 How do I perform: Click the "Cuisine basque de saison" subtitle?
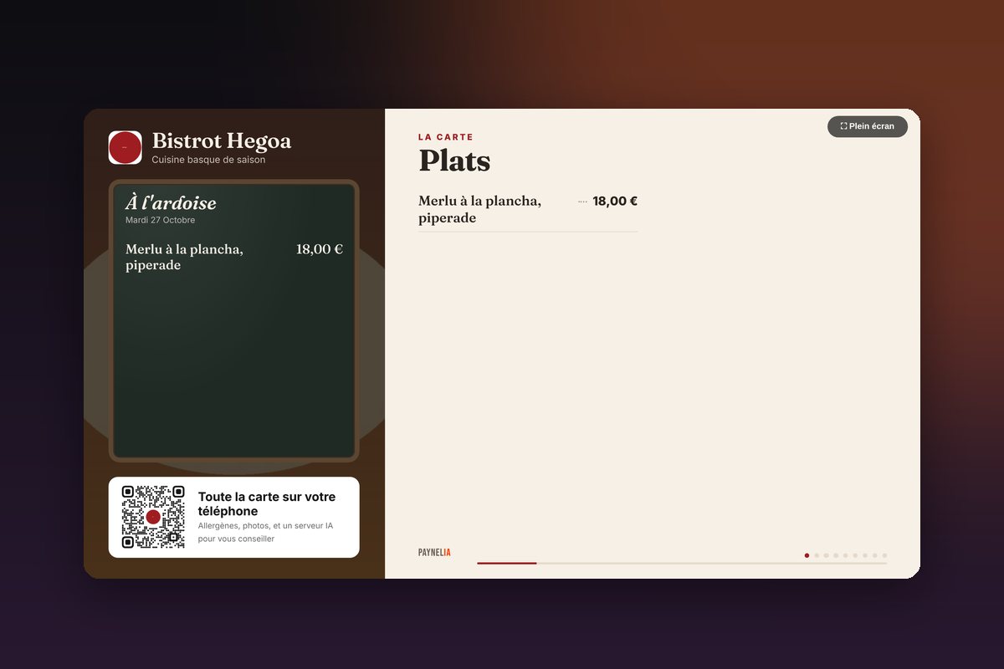[208, 160]
